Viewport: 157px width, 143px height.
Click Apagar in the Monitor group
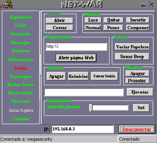pyautogui.click(x=137, y=73)
